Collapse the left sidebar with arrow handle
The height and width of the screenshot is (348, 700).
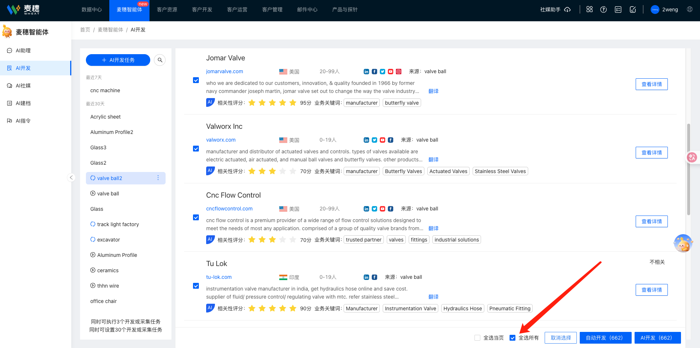(71, 177)
